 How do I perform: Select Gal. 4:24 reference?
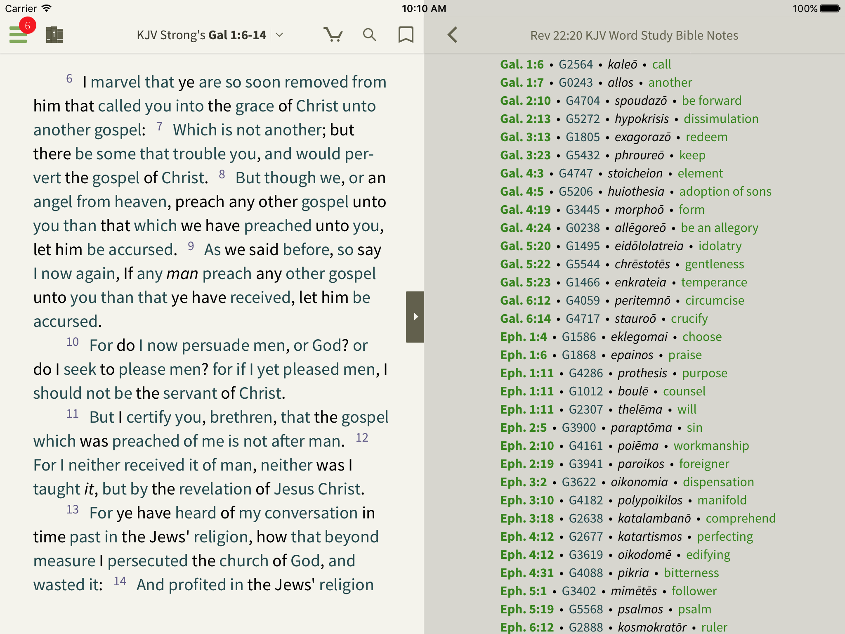point(525,228)
